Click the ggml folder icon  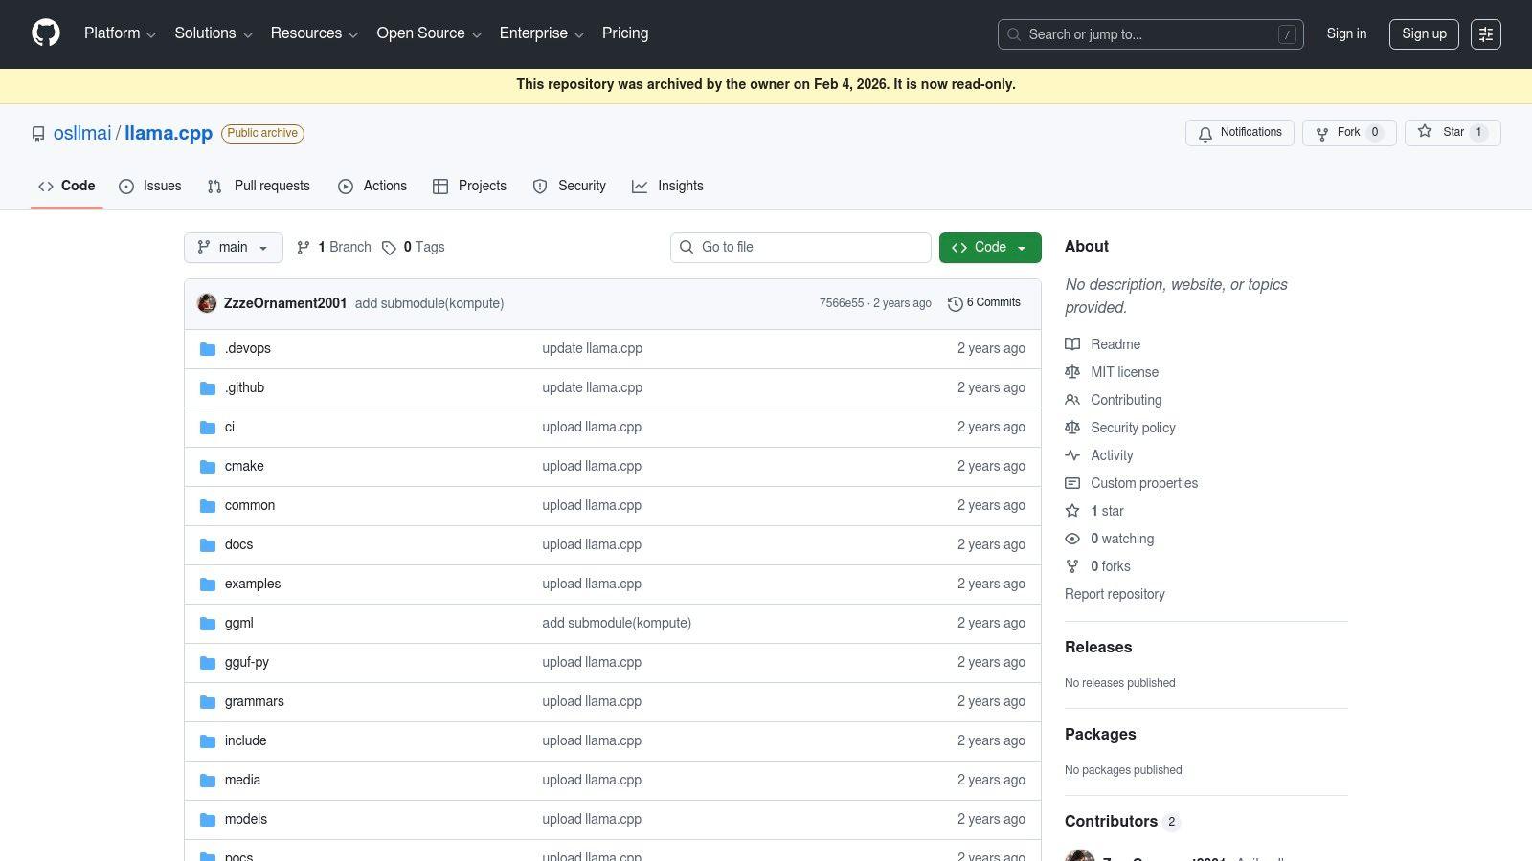point(208,624)
